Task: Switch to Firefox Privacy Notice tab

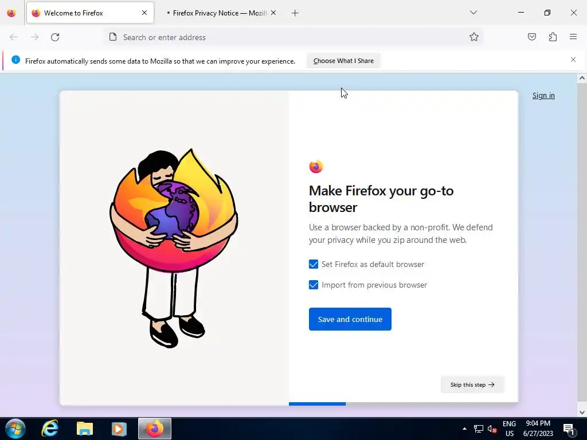Action: [x=221, y=13]
